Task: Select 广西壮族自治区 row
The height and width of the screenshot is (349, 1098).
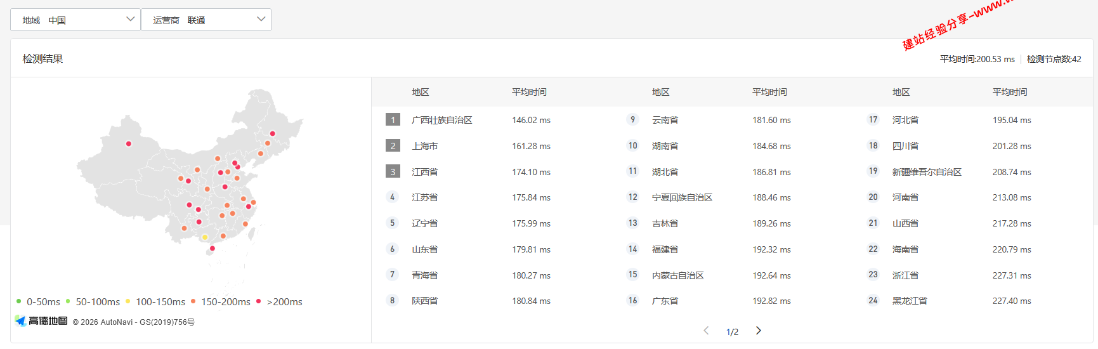Action: coord(492,120)
